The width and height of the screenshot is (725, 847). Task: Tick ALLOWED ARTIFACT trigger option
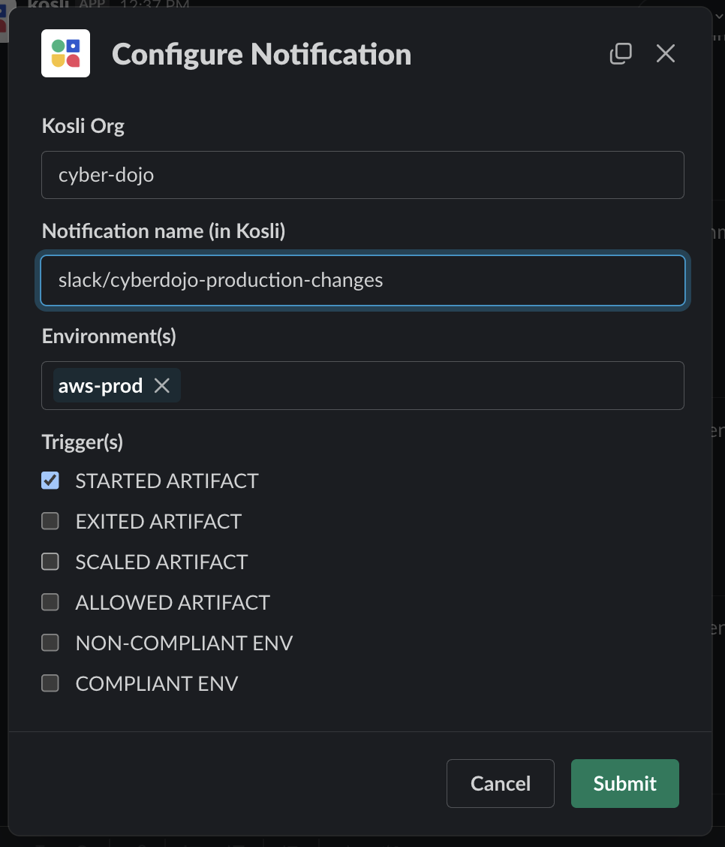[x=50, y=602]
